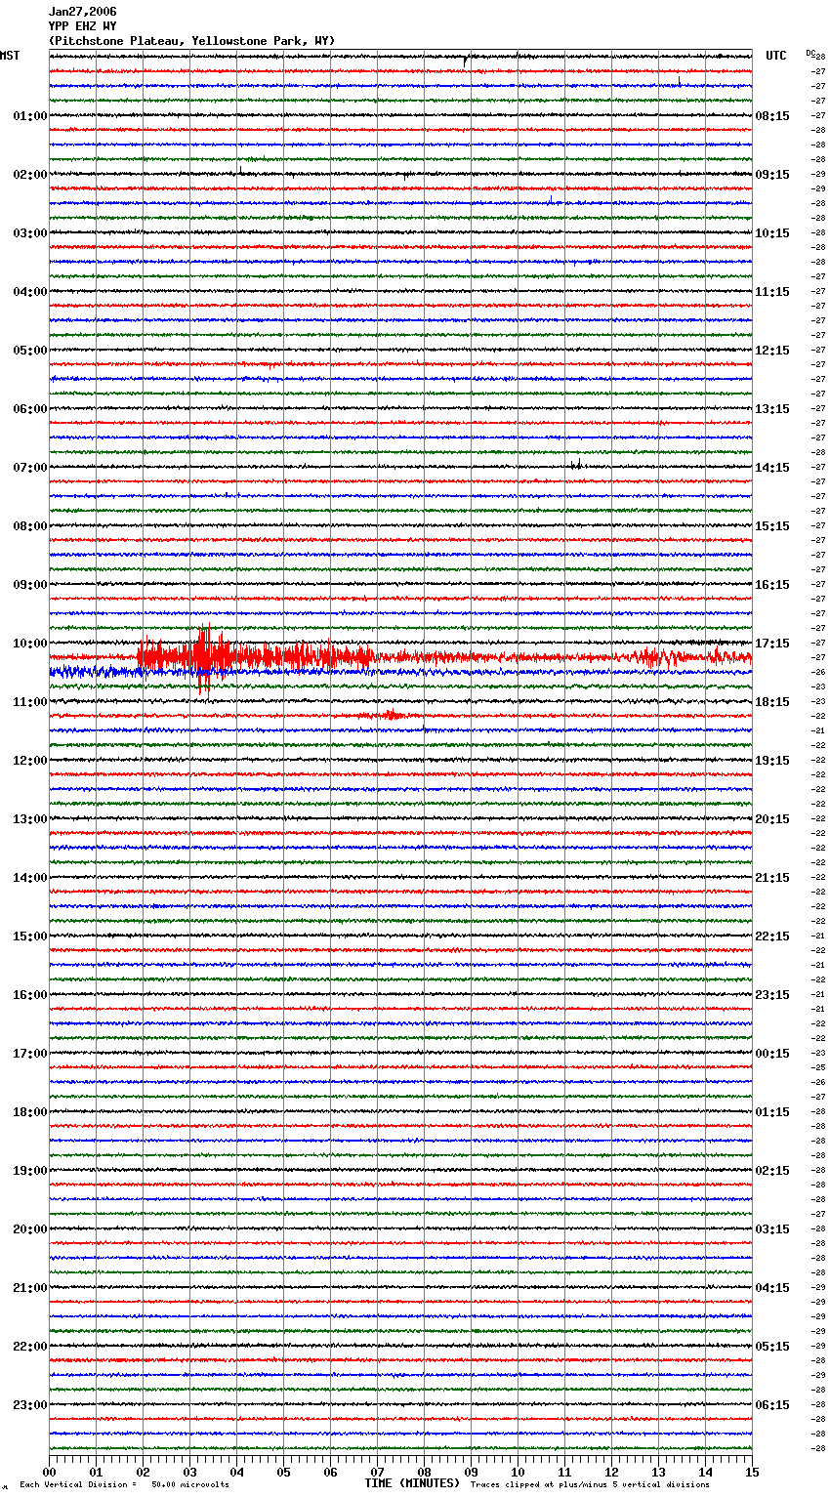Viewport: 830px width, 1498px height.
Task: Pick the 04:00 MST row label
Action: [x=29, y=292]
